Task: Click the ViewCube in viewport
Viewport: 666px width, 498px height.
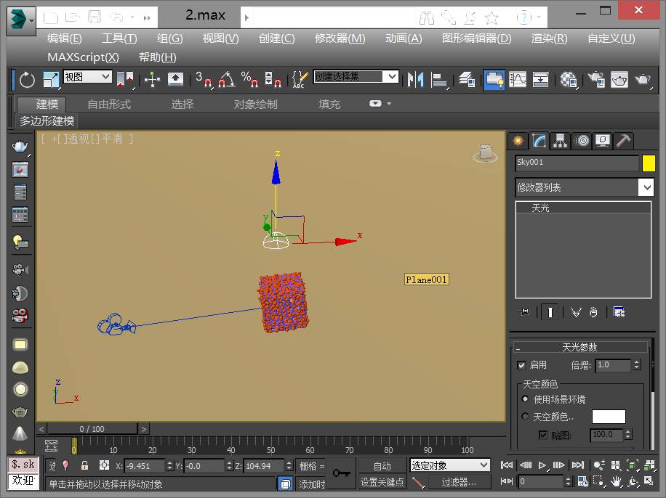Action: tap(486, 154)
